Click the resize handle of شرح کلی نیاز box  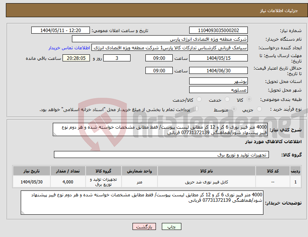(x=55, y=134)
